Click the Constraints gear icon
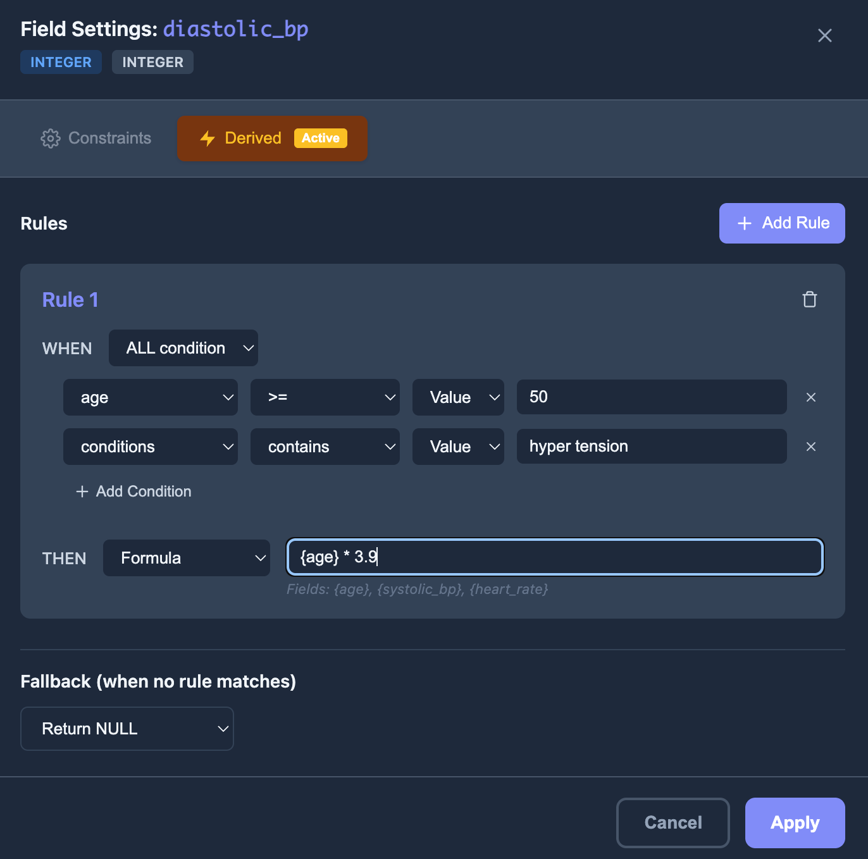 (50, 138)
